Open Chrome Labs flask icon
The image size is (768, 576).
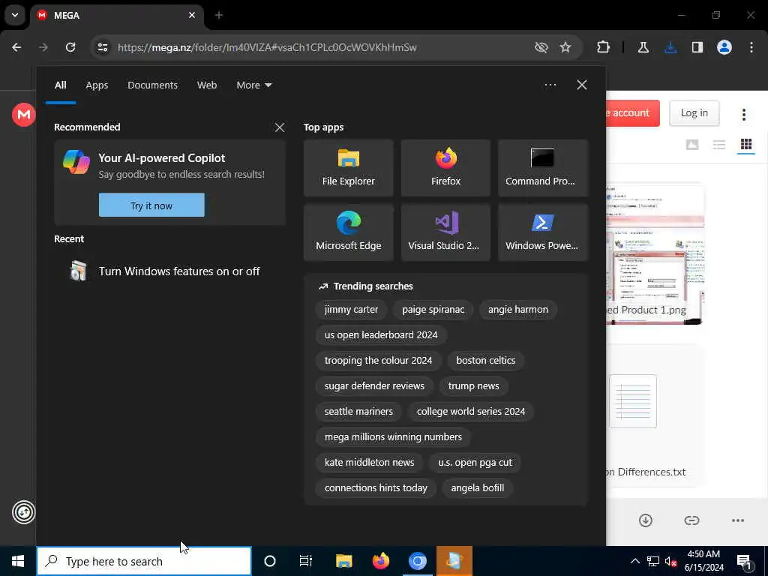[643, 47]
